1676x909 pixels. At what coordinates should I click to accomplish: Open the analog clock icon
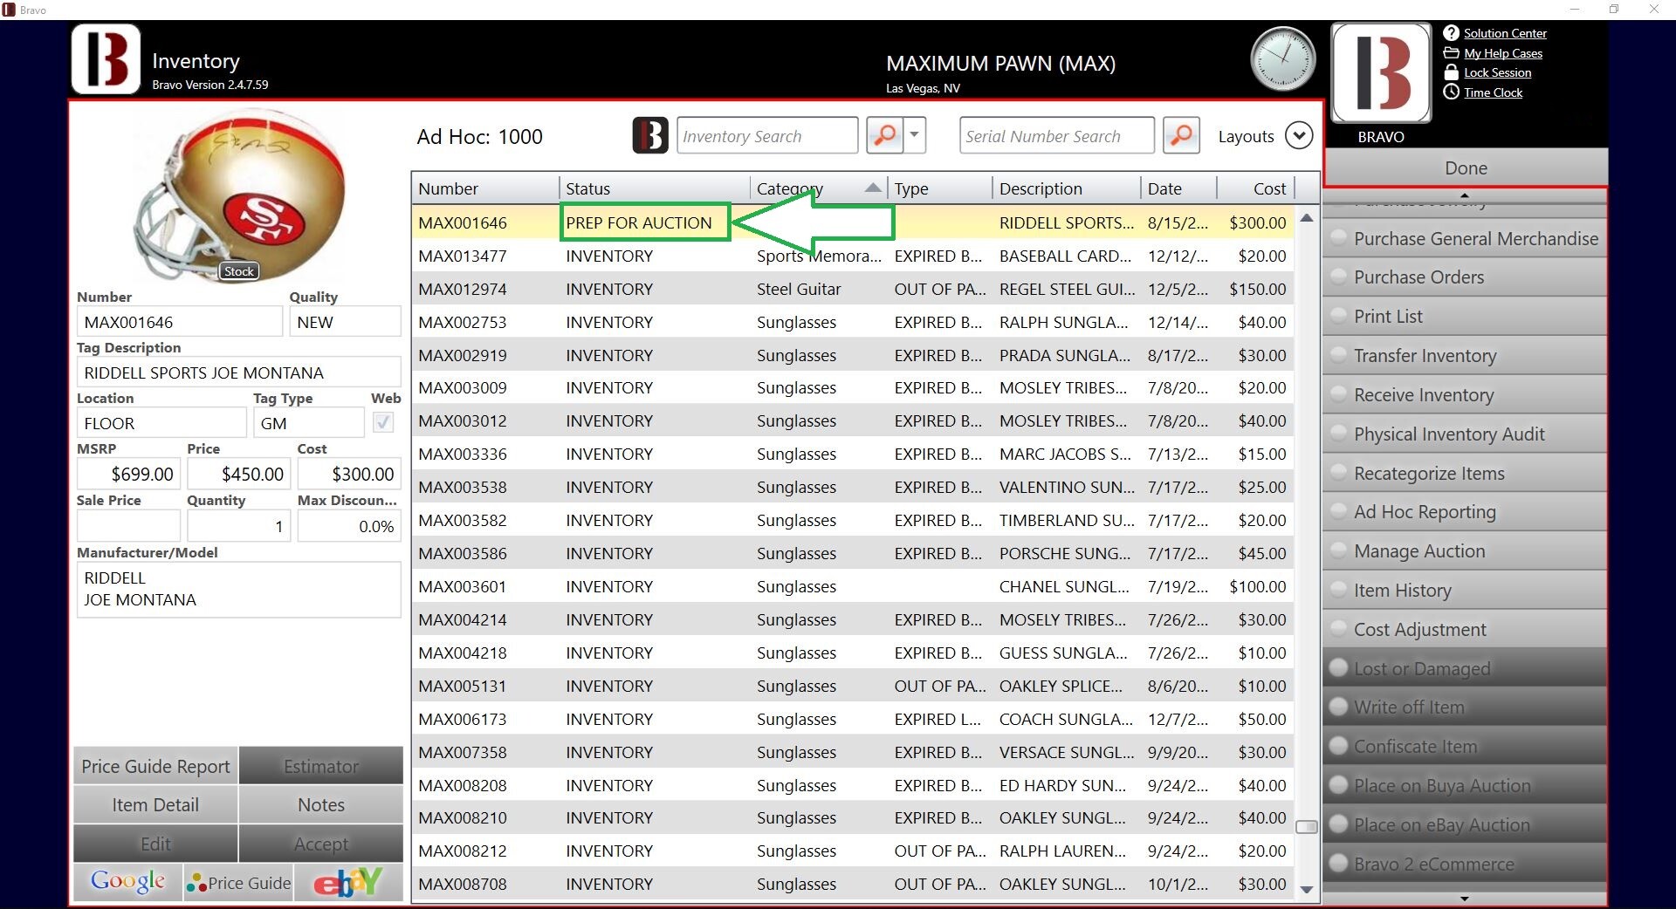(1282, 58)
